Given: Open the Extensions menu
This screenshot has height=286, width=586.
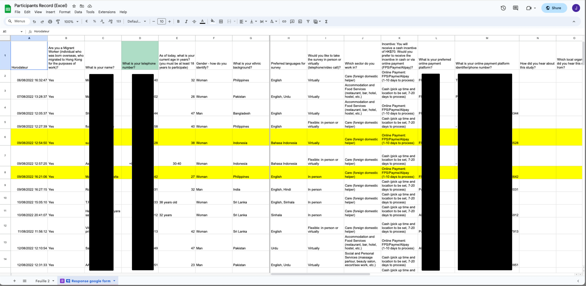Looking at the screenshot, I should [x=107, y=12].
